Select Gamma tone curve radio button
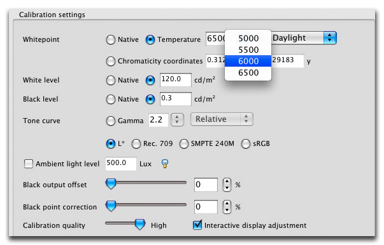 pos(110,121)
